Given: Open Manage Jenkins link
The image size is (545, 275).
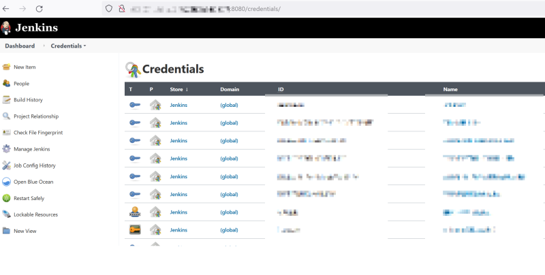Looking at the screenshot, I should coord(32,149).
